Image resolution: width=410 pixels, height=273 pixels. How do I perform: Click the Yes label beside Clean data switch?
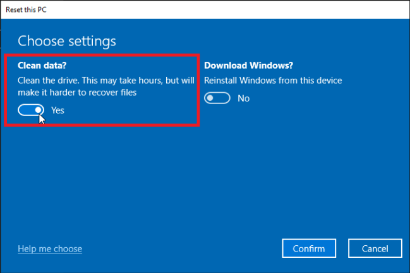pyautogui.click(x=57, y=110)
